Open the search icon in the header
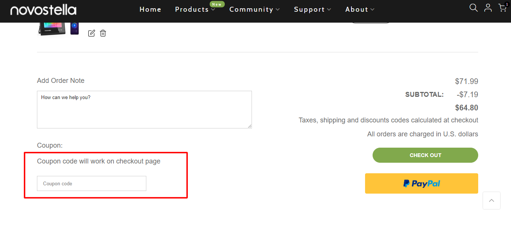This screenshot has width=511, height=226. [x=473, y=8]
